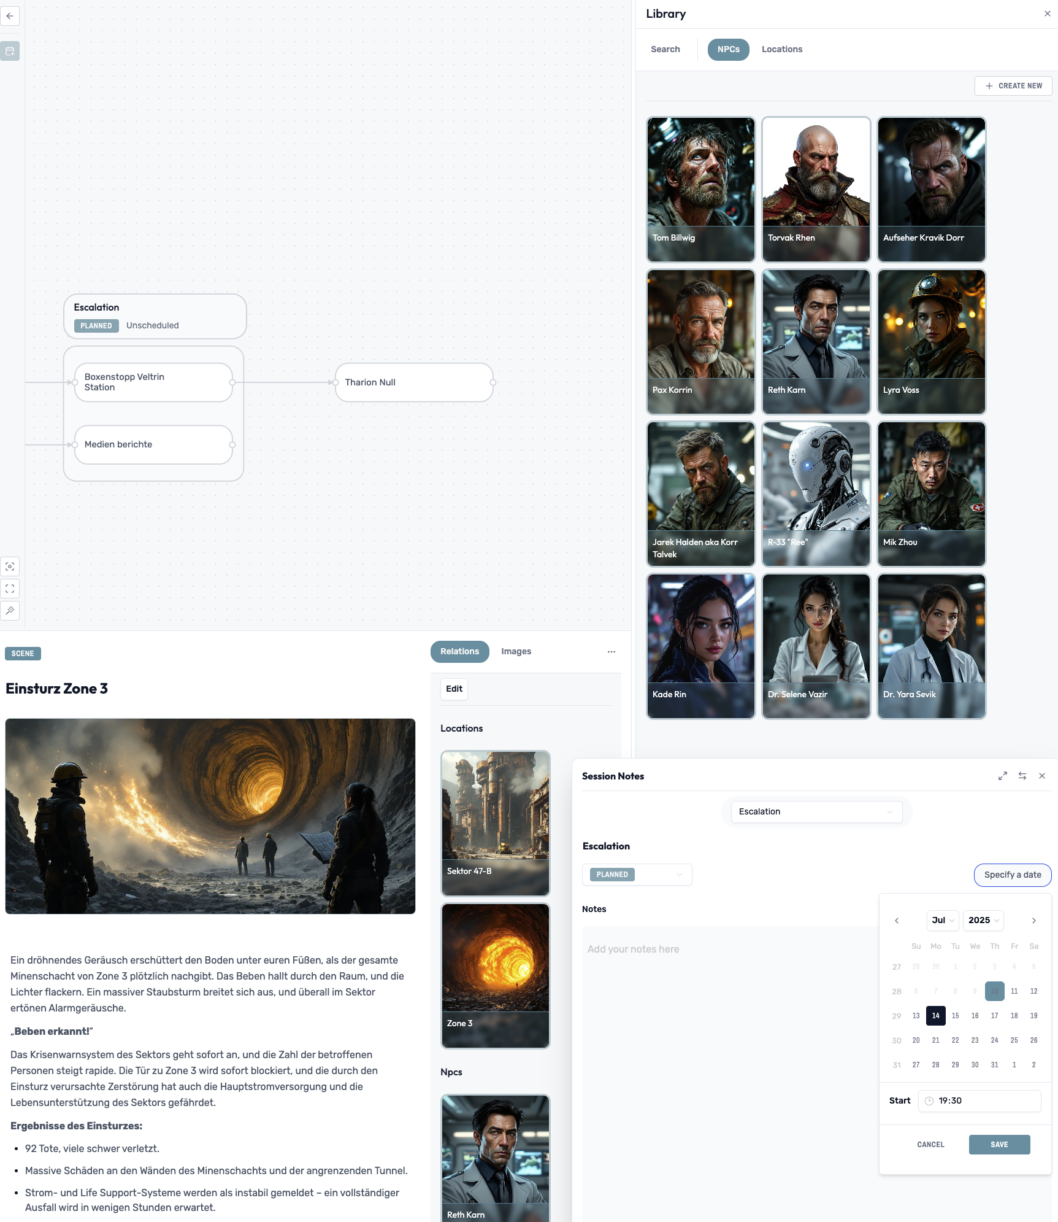
Task: Select July 14 on the calendar
Action: tap(935, 1015)
